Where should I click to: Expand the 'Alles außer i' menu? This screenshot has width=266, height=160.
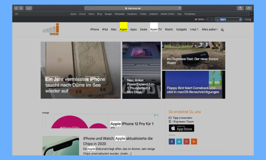(209, 30)
